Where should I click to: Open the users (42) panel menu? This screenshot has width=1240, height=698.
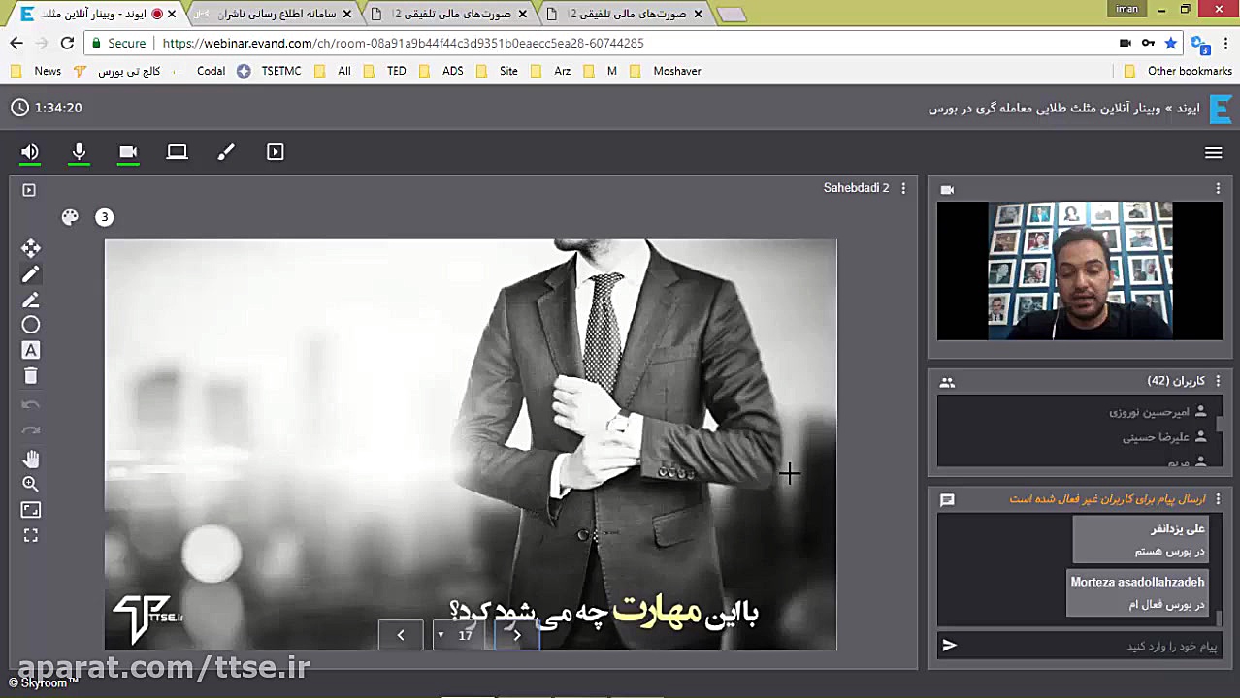[1218, 381]
